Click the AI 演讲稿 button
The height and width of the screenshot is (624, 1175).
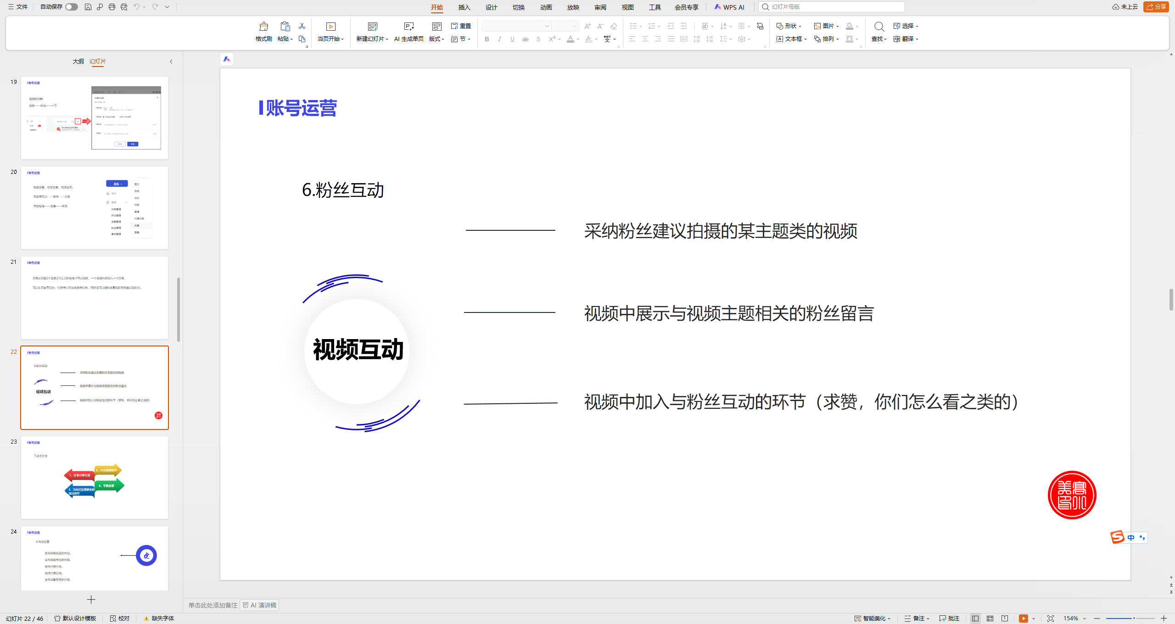point(260,605)
